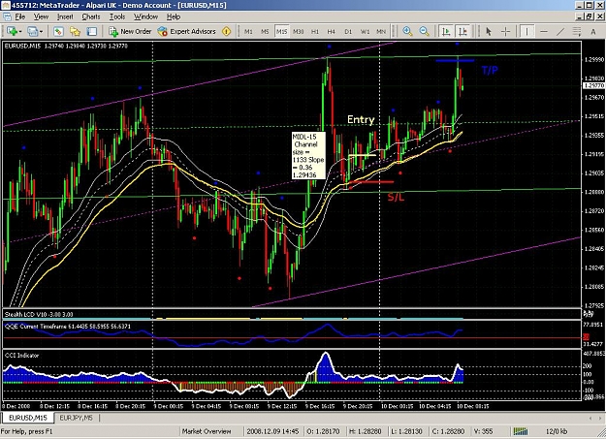Screen dimensions: 606x439
Task: Select the arrow Cursor tool
Action: click(489, 31)
